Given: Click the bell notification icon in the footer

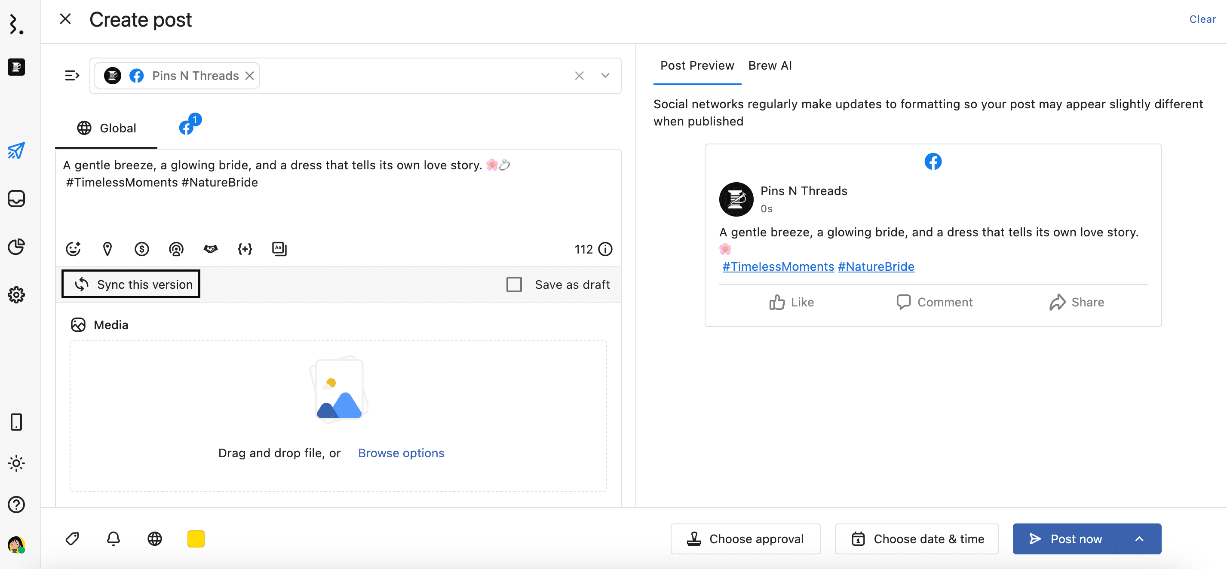Looking at the screenshot, I should click(113, 538).
